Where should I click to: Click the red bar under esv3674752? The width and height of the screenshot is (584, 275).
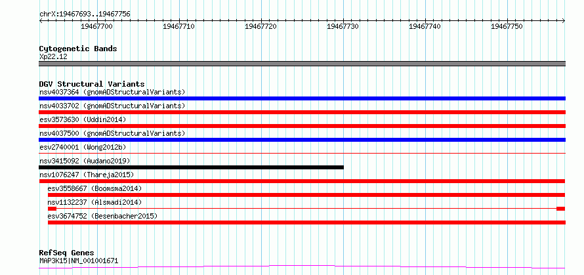306,222
